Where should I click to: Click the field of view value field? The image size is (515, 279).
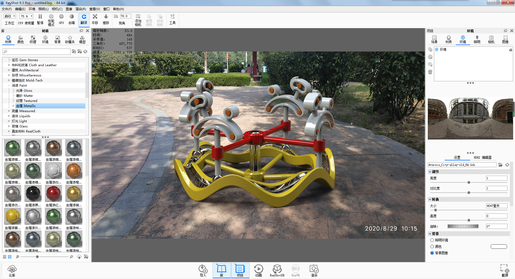tap(125, 16)
